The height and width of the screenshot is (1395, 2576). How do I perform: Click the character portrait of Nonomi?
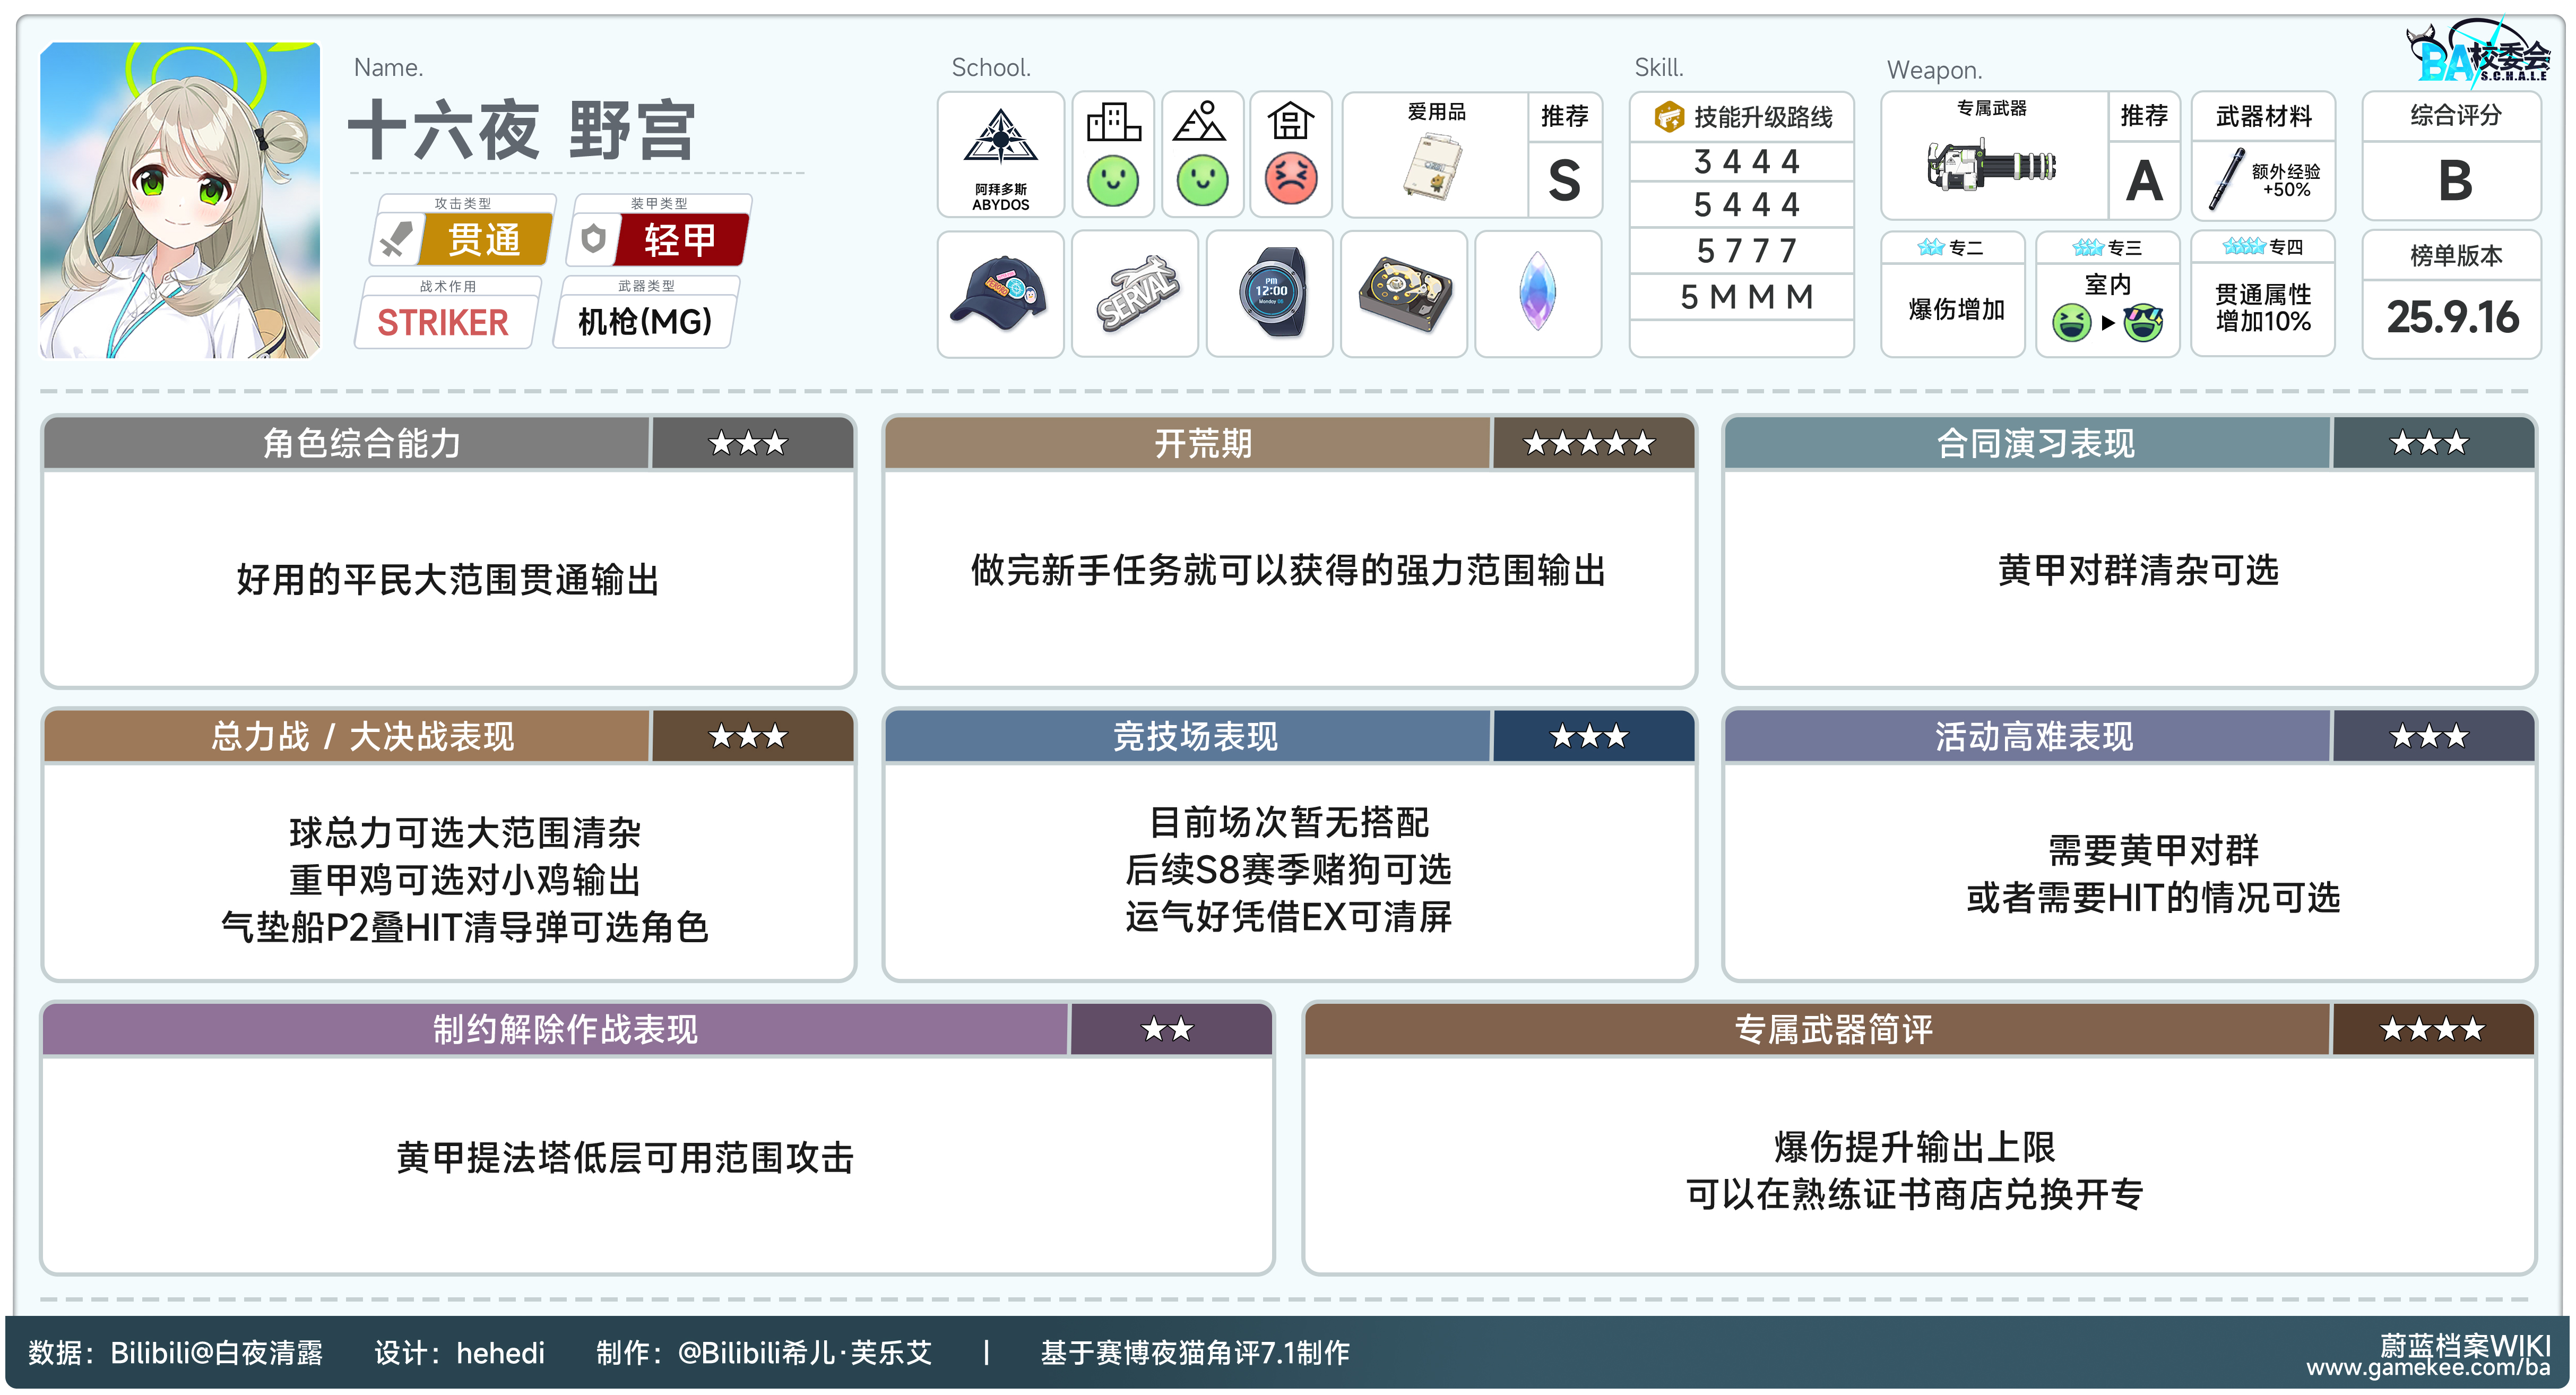(x=180, y=200)
